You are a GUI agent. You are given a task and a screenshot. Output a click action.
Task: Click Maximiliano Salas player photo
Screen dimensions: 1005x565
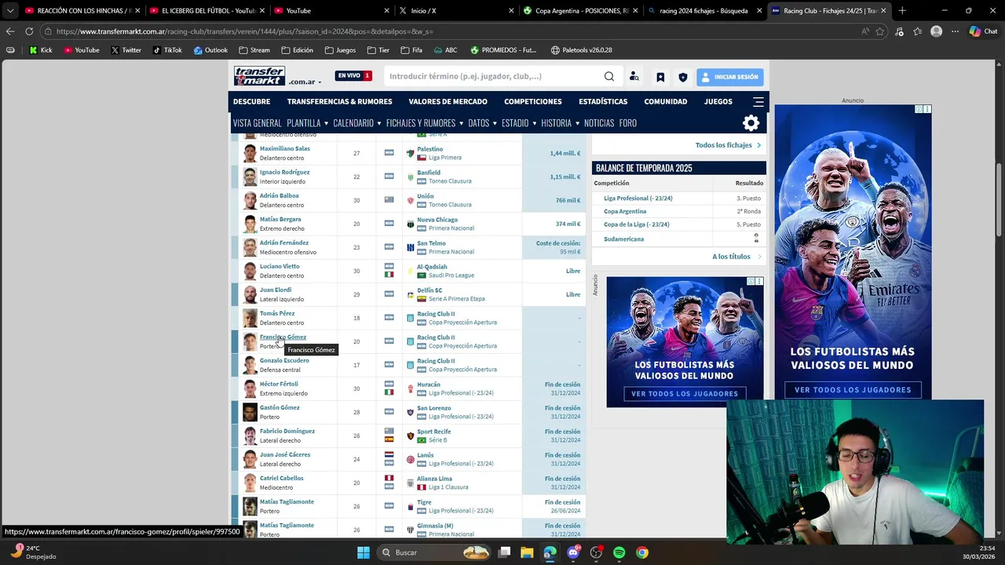[250, 153]
